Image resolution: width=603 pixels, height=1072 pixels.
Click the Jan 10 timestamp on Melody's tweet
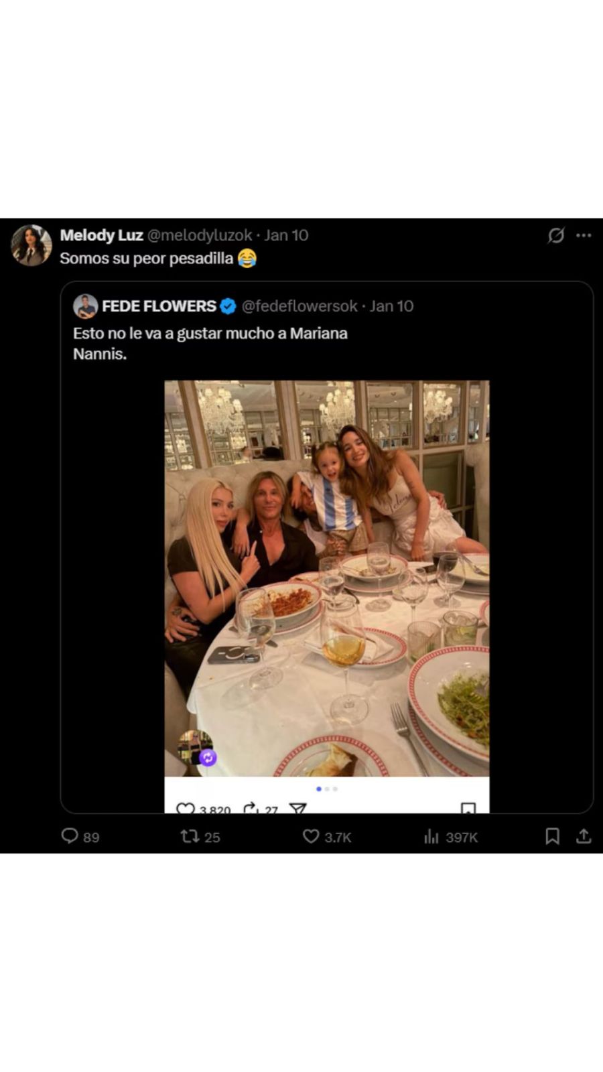[x=286, y=235]
